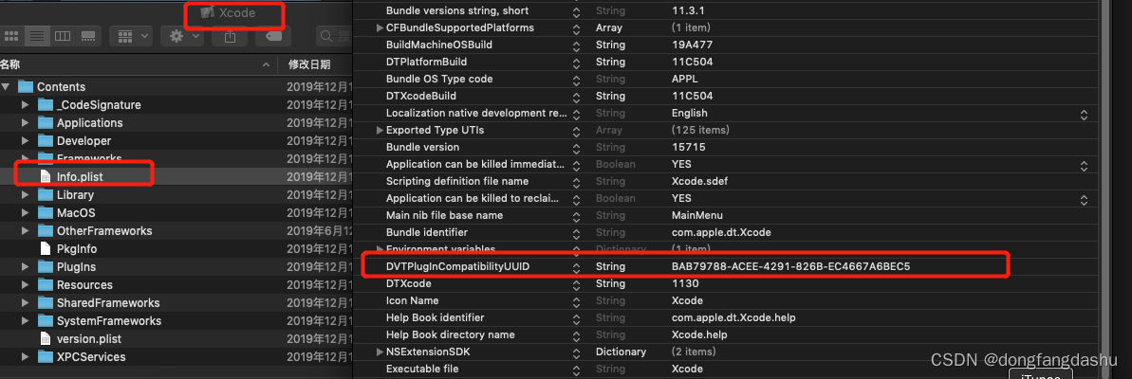The image size is (1132, 379).
Task: Select the Contents folder icon
Action: coord(26,86)
